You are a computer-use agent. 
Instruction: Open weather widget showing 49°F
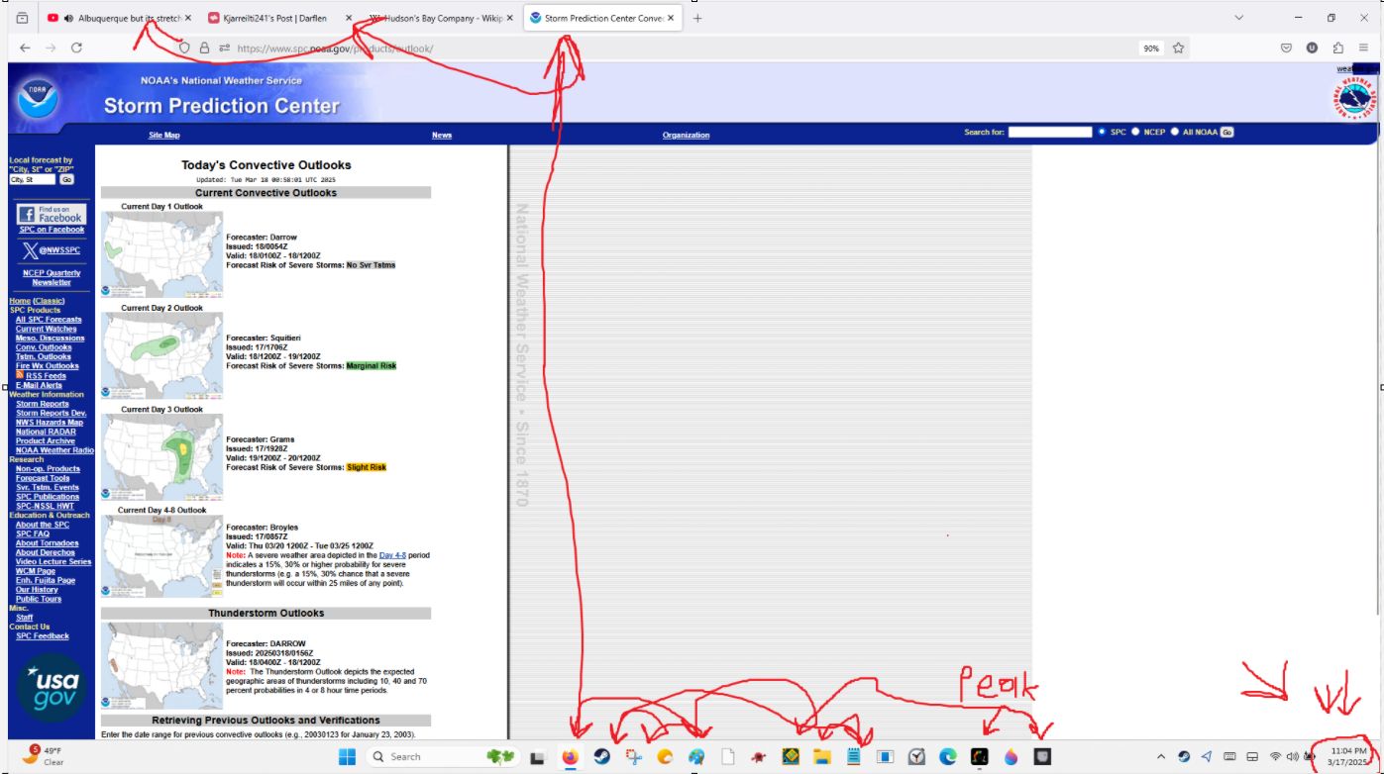coord(43,756)
